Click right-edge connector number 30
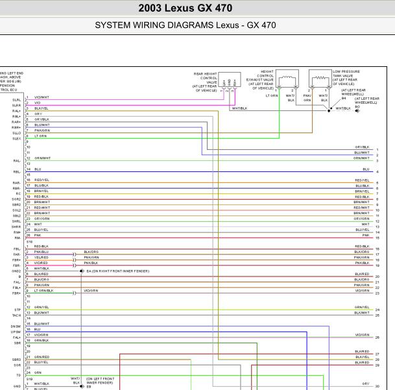This screenshot has height=390, width=395. click(377, 386)
